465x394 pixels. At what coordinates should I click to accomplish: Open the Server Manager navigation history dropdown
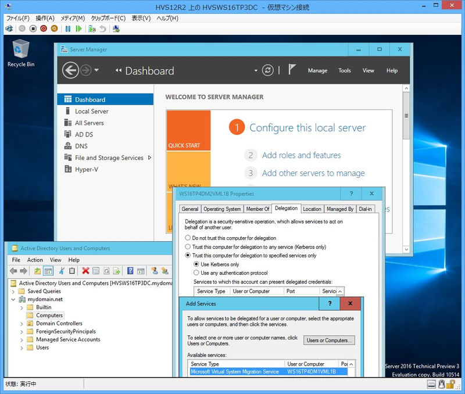96,70
